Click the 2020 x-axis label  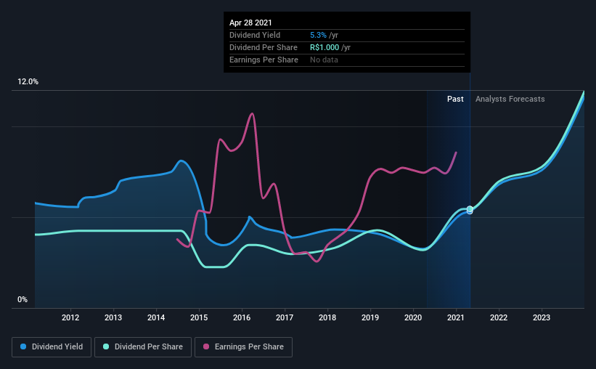tap(413, 317)
